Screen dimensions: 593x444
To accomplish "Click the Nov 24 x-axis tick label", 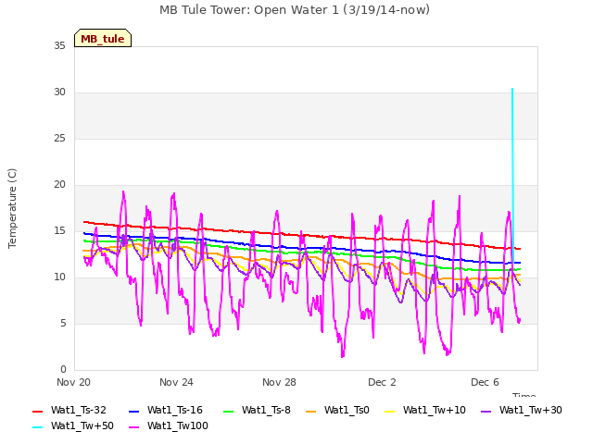I will tap(176, 382).
